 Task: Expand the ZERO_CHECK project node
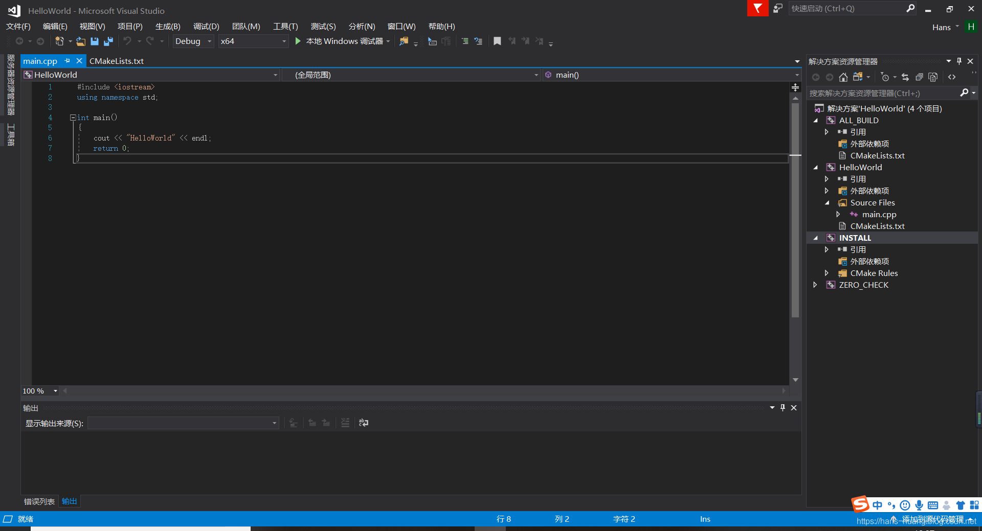pos(815,285)
